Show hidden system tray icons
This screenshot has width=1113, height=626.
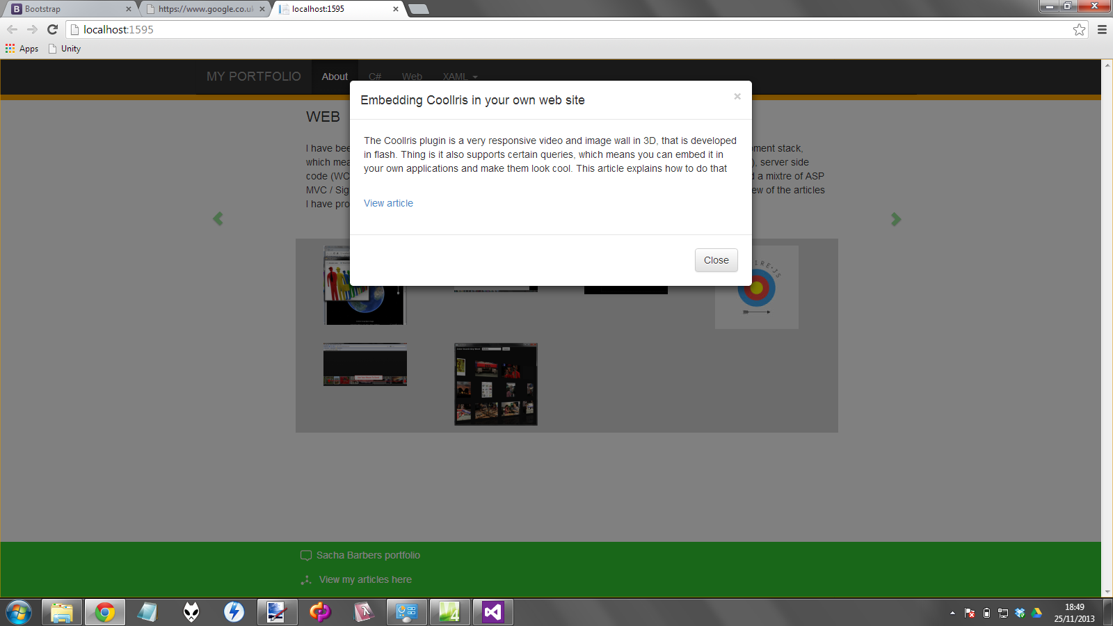click(952, 613)
